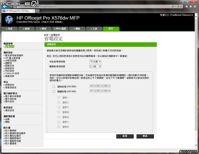Open HP 墨水匣保護 in the sidebar
This screenshot has height=154, width=199.
[13, 58]
